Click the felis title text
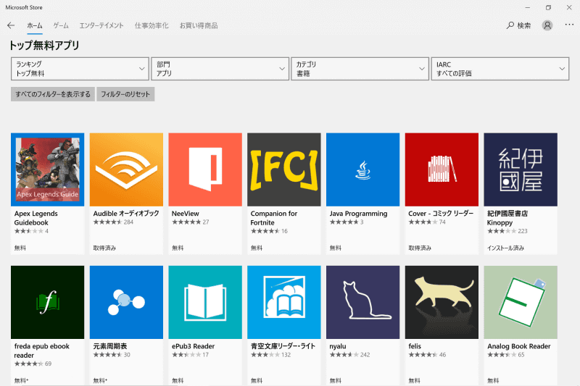The width and height of the screenshot is (580, 386). point(415,346)
